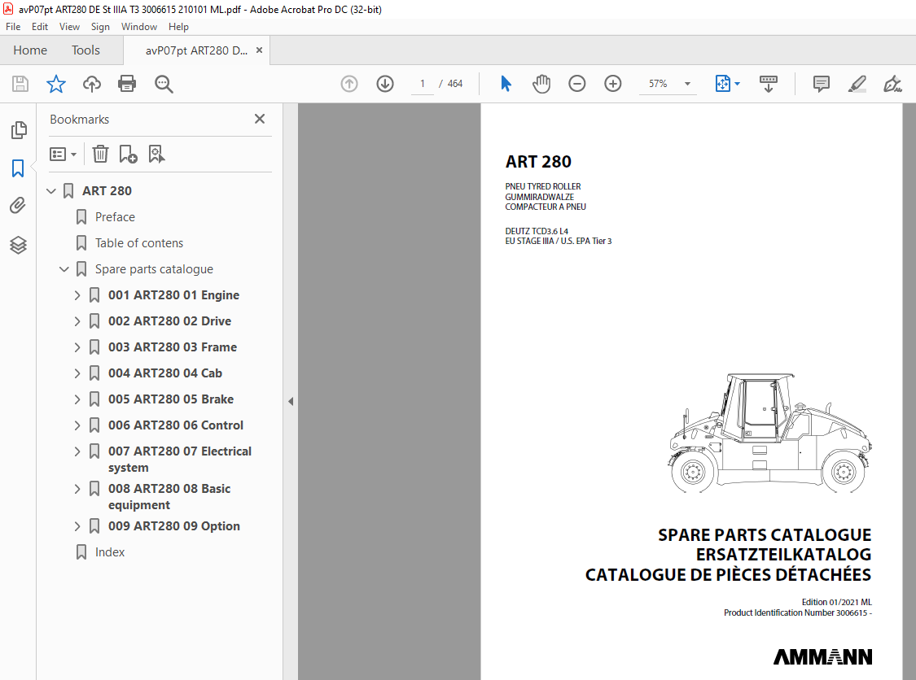The image size is (916, 680).
Task: Click the upload to cloud icon
Action: pyautogui.click(x=92, y=84)
